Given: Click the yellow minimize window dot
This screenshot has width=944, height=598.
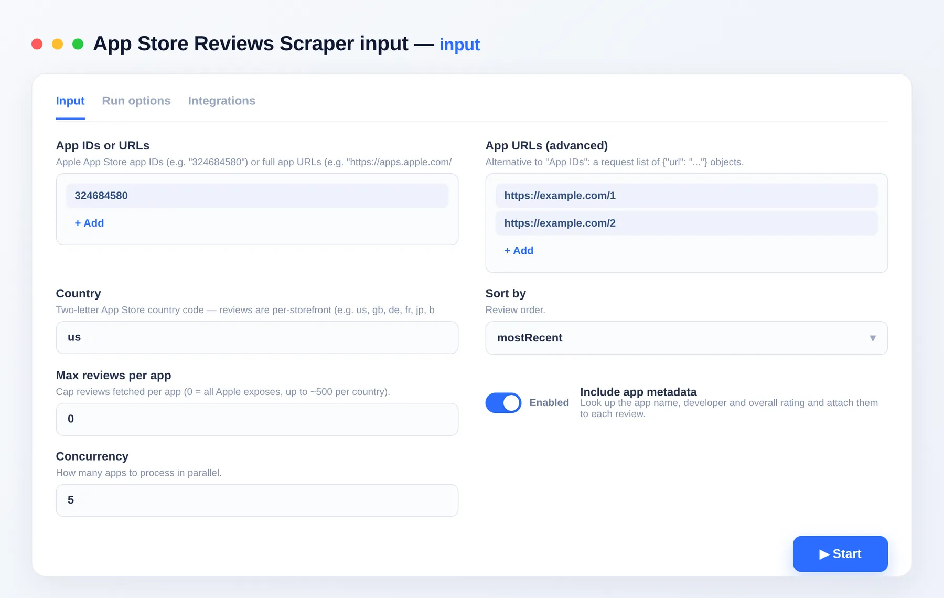Looking at the screenshot, I should pyautogui.click(x=57, y=44).
